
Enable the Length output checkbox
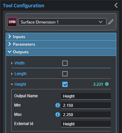[65, 74]
